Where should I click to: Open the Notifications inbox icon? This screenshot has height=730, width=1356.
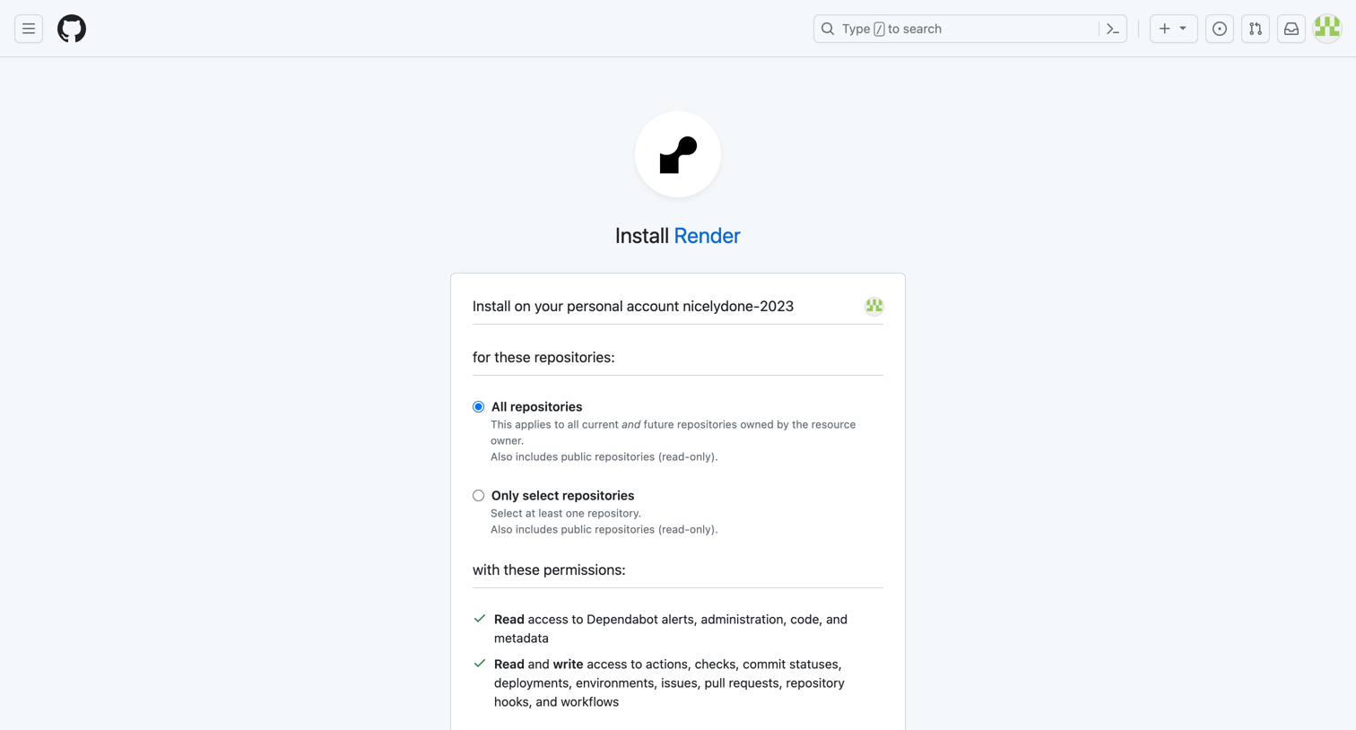(x=1291, y=29)
